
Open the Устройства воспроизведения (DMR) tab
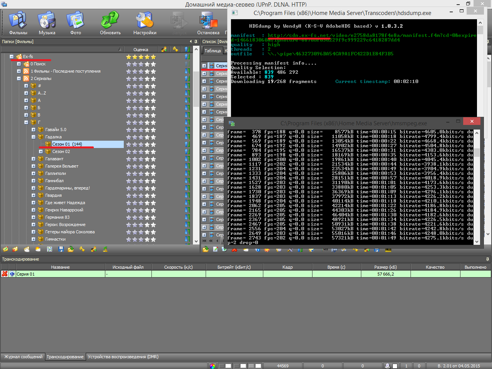123,357
